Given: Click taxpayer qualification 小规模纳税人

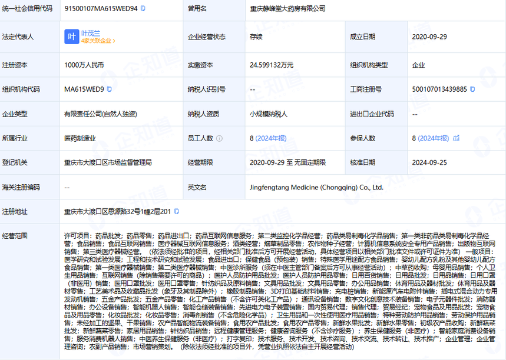Looking at the screenshot, I should point(269,114).
